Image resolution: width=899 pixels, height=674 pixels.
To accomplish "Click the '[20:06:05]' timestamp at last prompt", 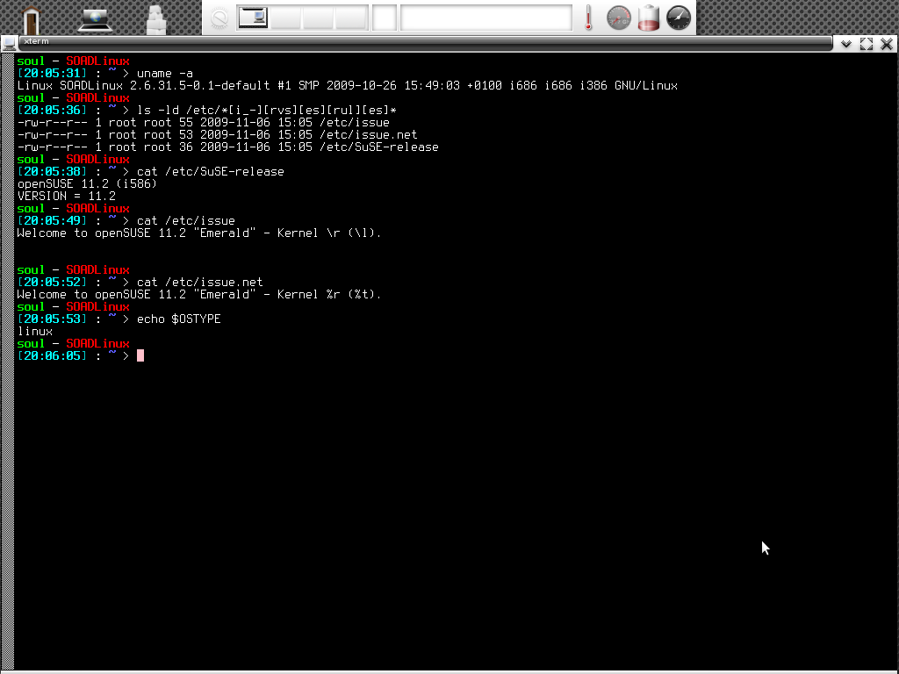I will (x=52, y=356).
